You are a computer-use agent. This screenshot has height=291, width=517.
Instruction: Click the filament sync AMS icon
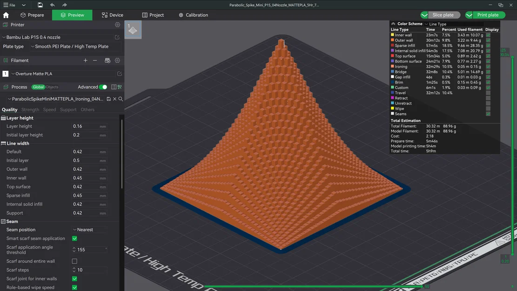107,61
